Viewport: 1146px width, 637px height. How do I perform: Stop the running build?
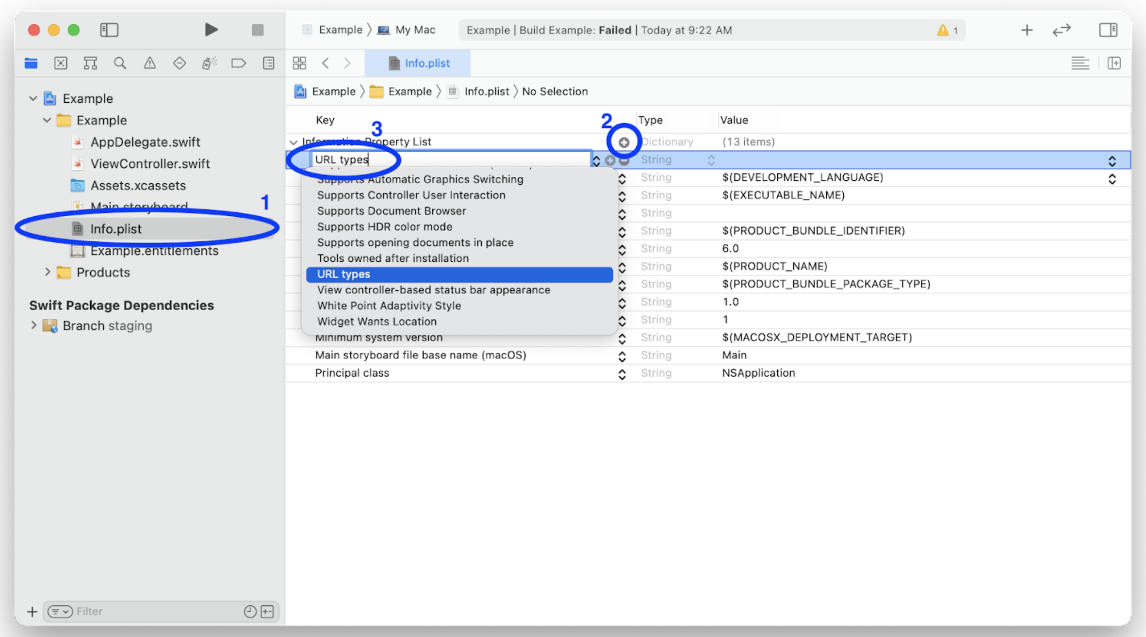click(x=258, y=30)
